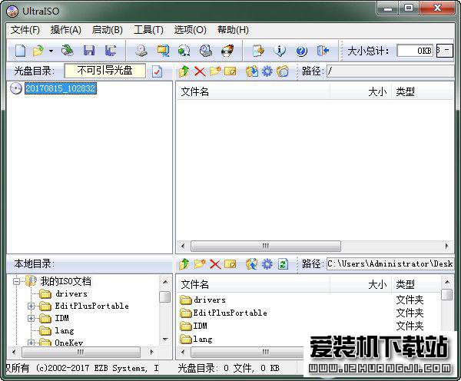
Task: Sort the disc files by the 文件名 column
Action: pyautogui.click(x=253, y=92)
